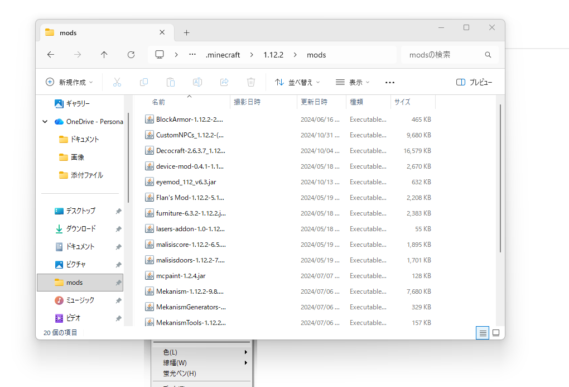Click the Cut scissors icon in toolbar
The height and width of the screenshot is (387, 569).
pos(117,82)
